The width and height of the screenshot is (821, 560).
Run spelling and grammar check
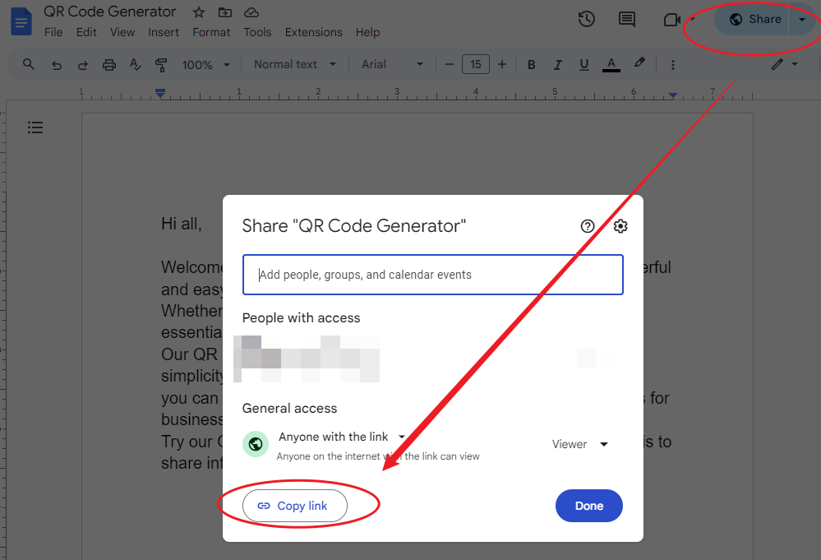[135, 64]
